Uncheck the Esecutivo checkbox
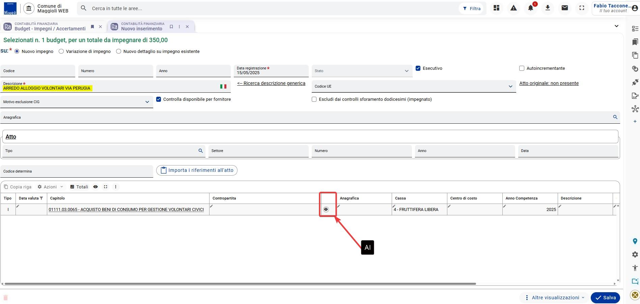The height and width of the screenshot is (304, 640). pos(418,68)
